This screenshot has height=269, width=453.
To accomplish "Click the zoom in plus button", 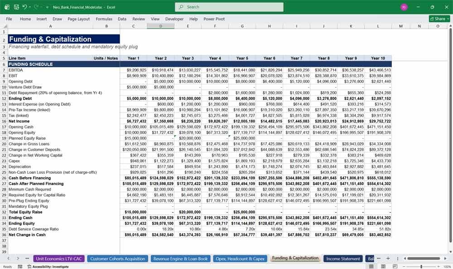I will click(439, 266).
